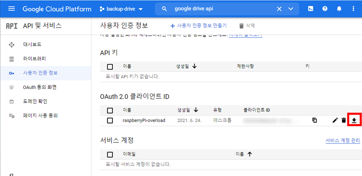362x176 pixels.
Task: Copy the raspberryPi-overload client ID
Action: click(314, 120)
